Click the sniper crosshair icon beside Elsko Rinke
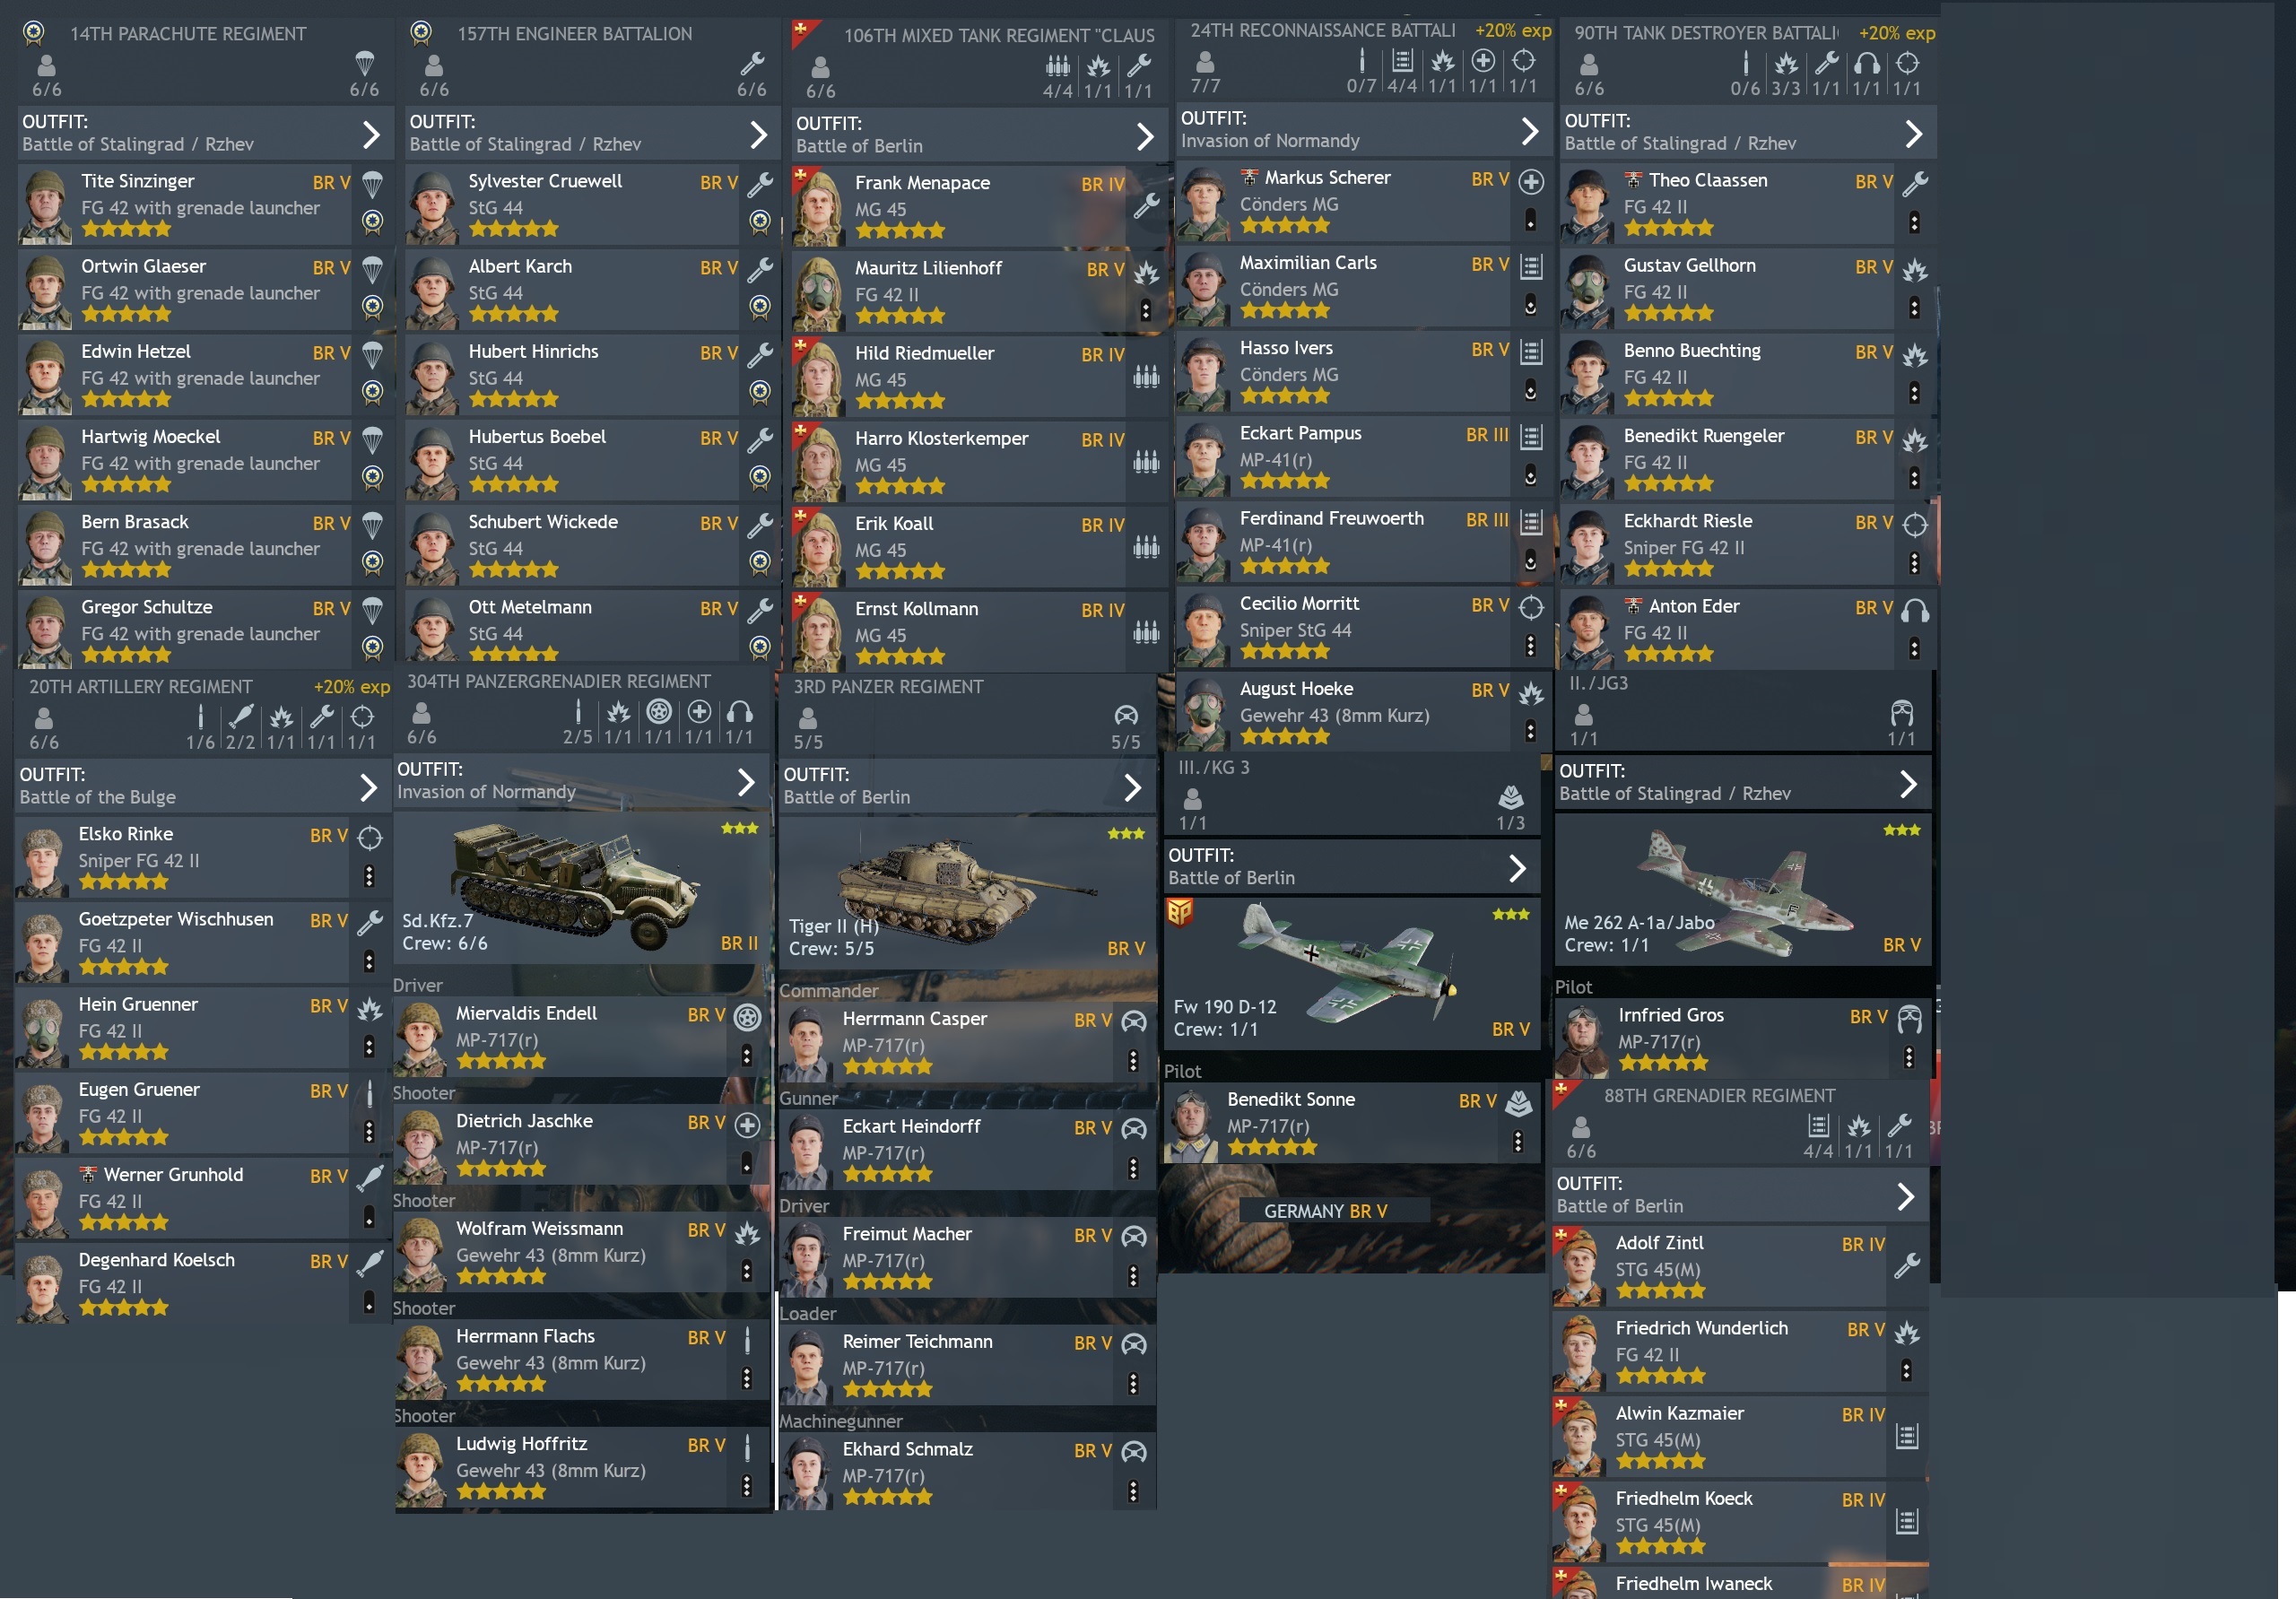 pyautogui.click(x=370, y=838)
